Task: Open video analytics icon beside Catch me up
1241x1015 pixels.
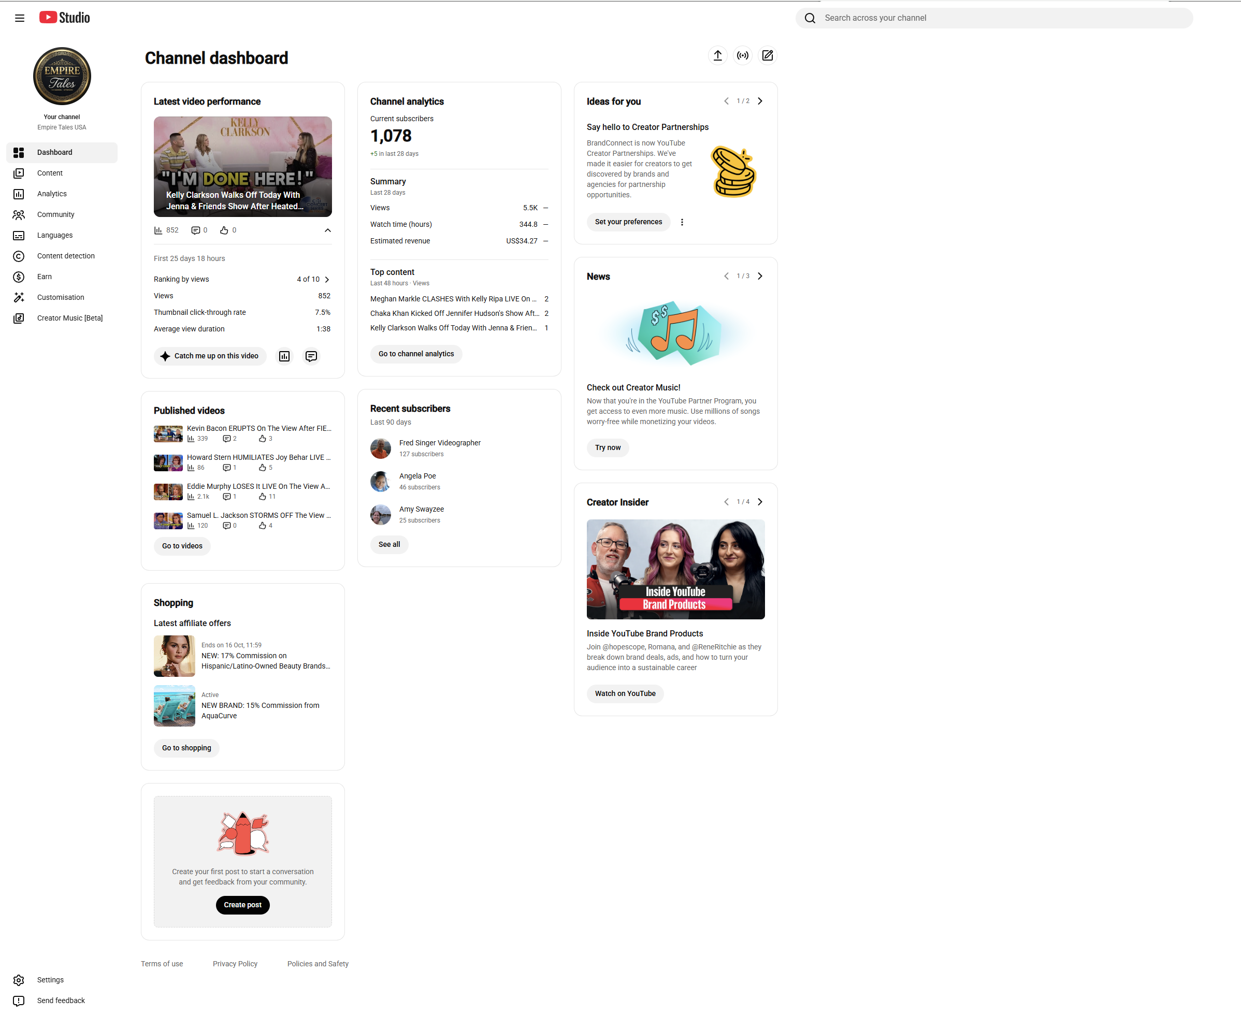Action: click(x=284, y=356)
